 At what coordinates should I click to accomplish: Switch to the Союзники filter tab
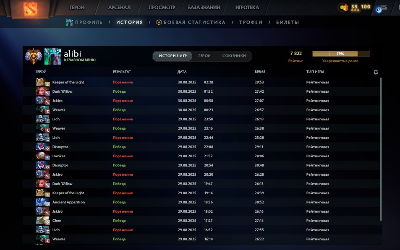tap(234, 56)
